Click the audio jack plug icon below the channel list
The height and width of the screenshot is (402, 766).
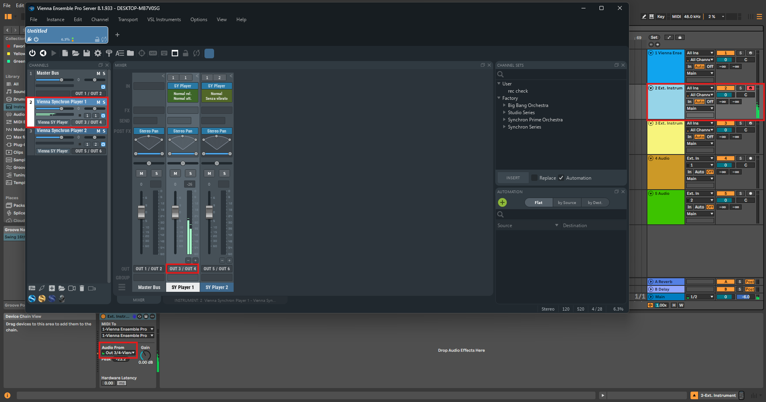pos(42,288)
